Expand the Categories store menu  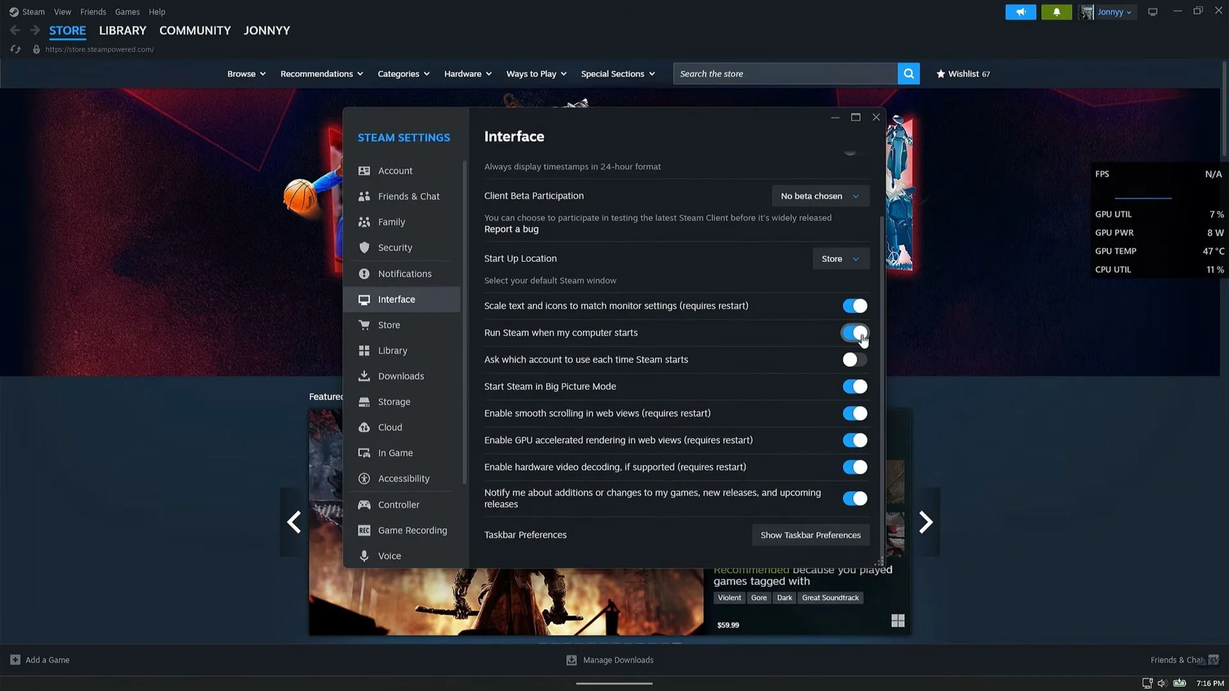click(403, 74)
